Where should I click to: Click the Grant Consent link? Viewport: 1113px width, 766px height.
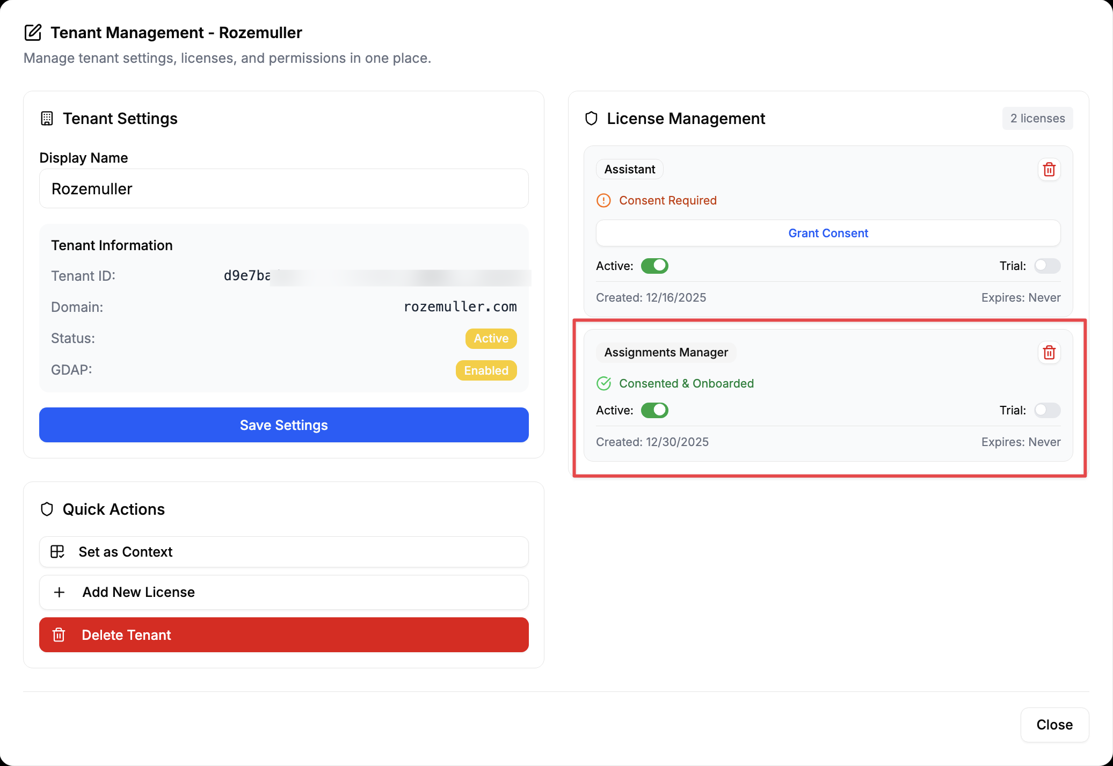[827, 233]
